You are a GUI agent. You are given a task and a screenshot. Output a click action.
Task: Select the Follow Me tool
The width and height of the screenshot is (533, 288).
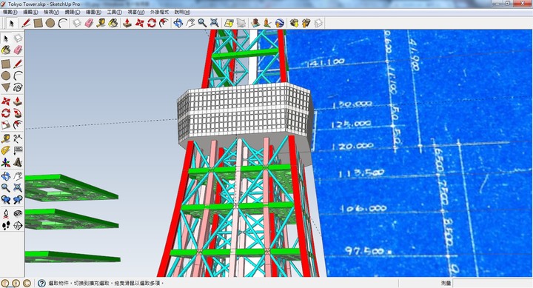pyautogui.click(x=18, y=113)
